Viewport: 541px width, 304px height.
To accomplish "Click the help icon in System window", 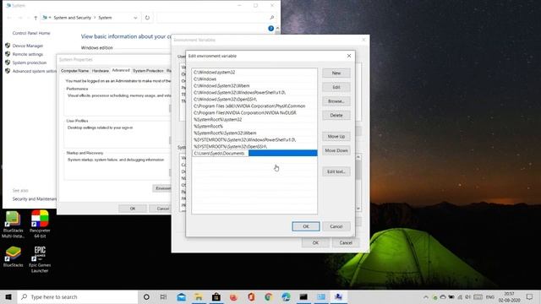I will coord(270,29).
